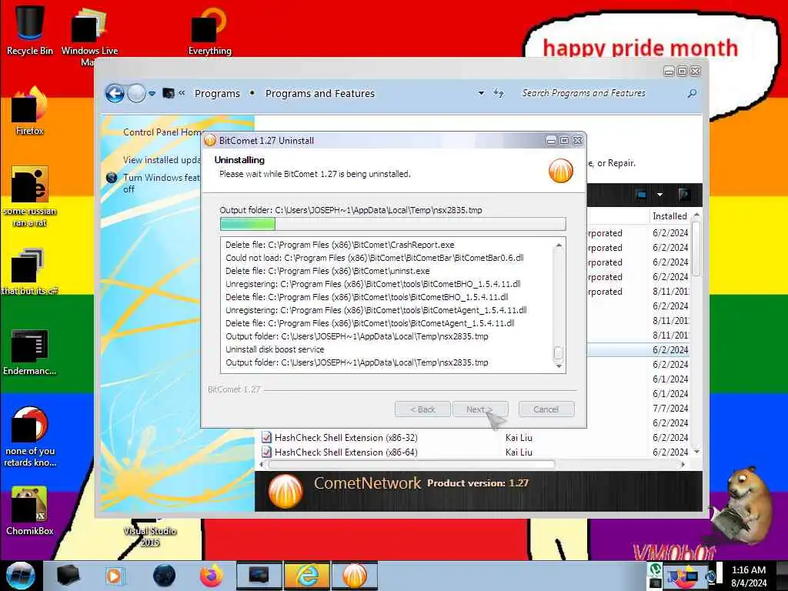Click the BitComet logo in the details pane
Viewport: 788px width, 591px height.
pos(285,490)
